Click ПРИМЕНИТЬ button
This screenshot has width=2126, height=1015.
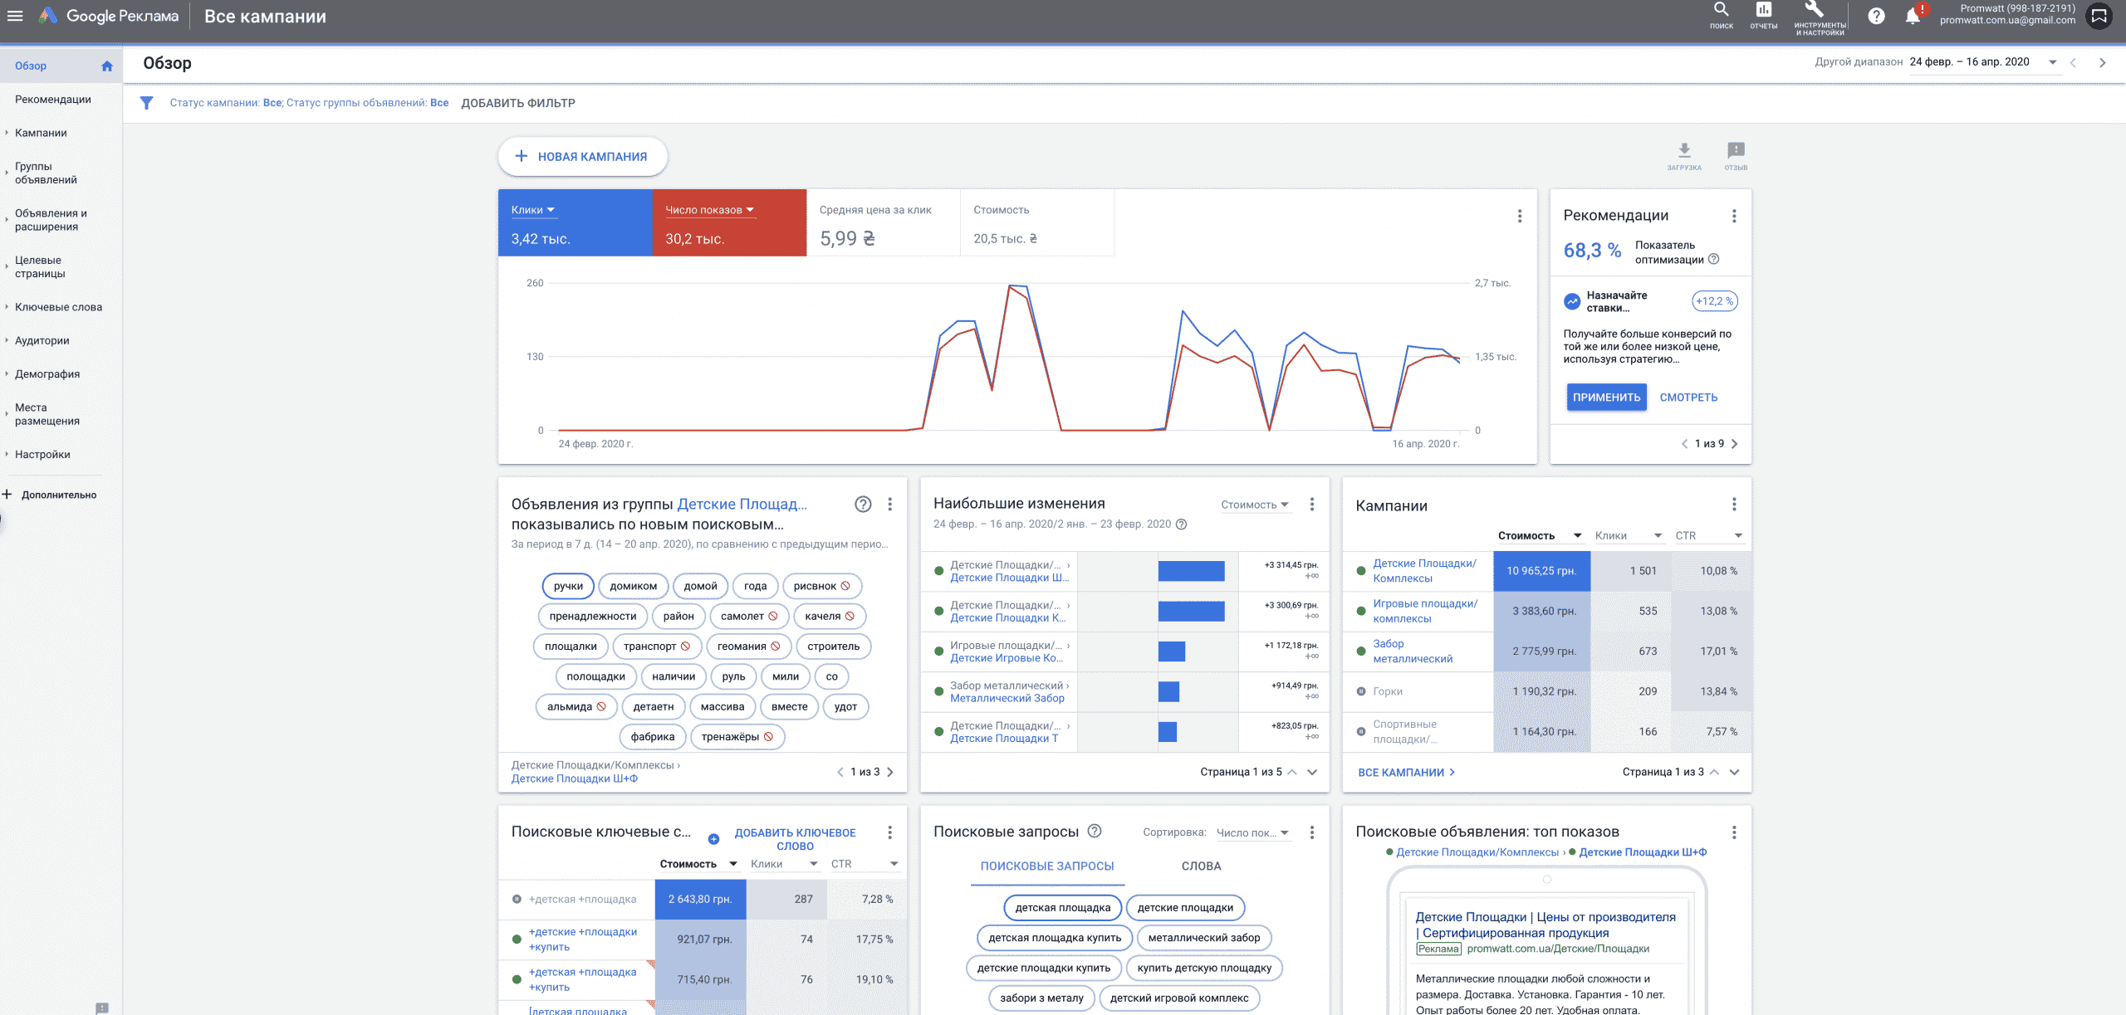[x=1606, y=397]
